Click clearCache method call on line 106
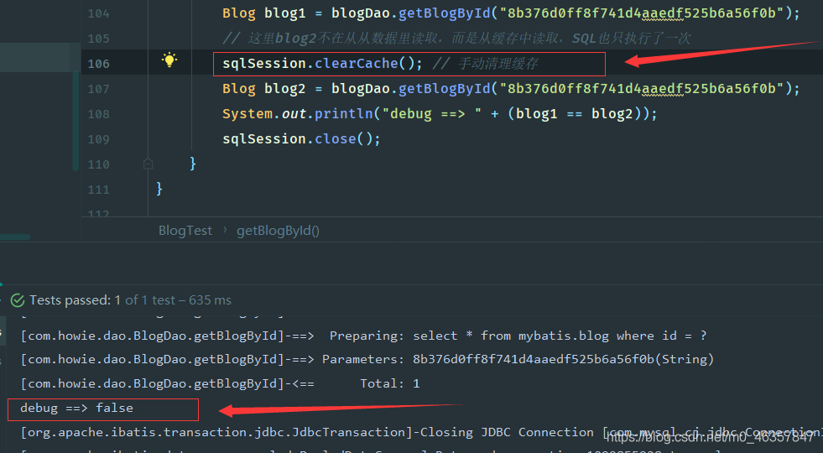The image size is (823, 453). (x=357, y=64)
